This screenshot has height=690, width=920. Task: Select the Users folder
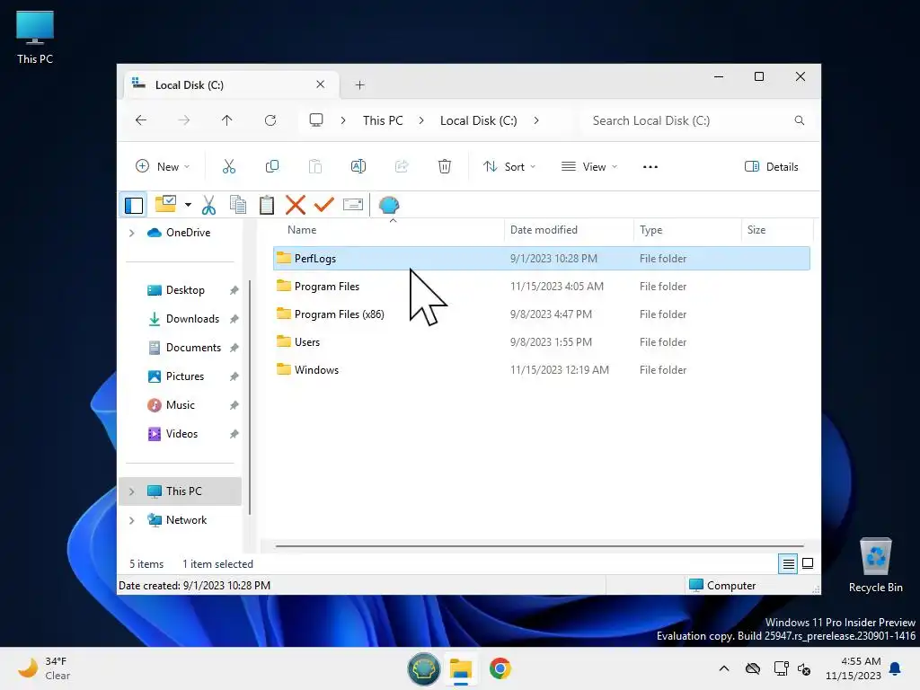tap(541, 342)
